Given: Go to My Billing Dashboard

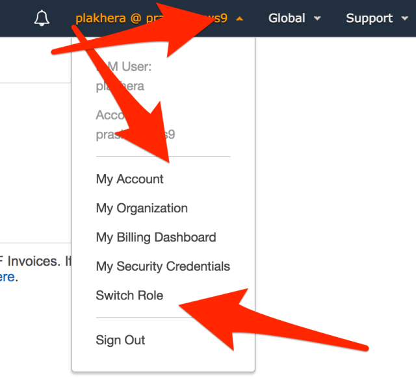Looking at the screenshot, I should [x=156, y=238].
